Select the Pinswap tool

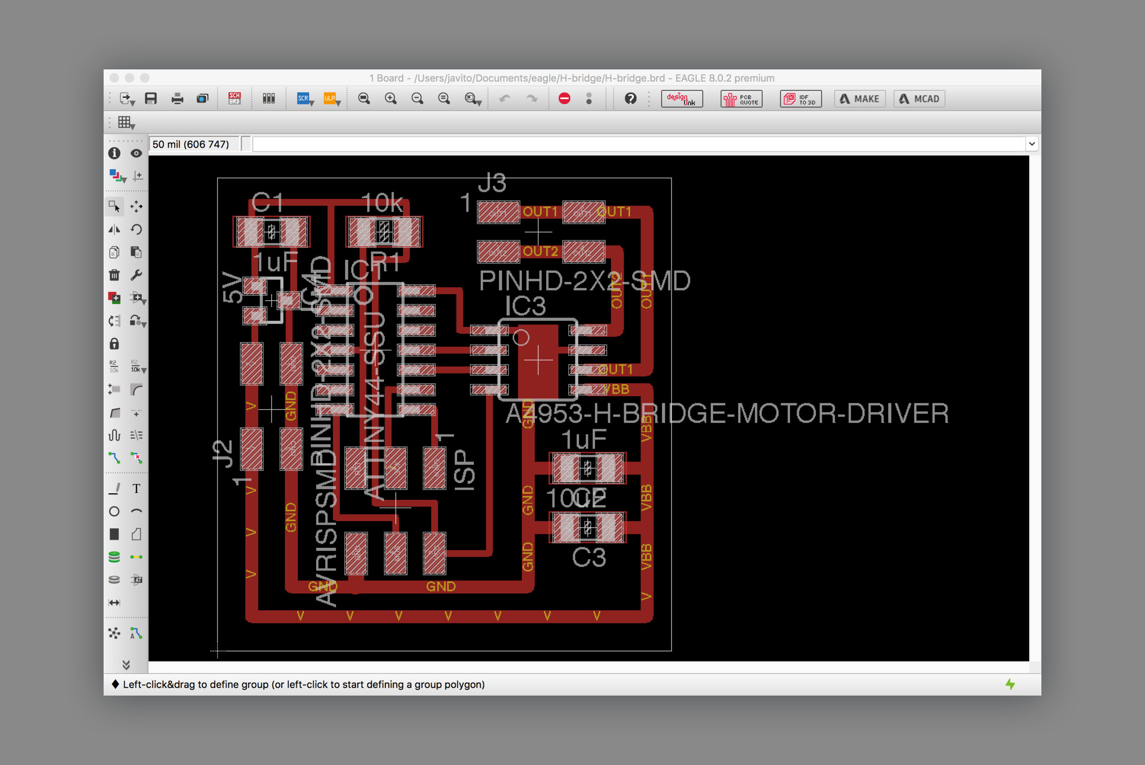pos(114,320)
